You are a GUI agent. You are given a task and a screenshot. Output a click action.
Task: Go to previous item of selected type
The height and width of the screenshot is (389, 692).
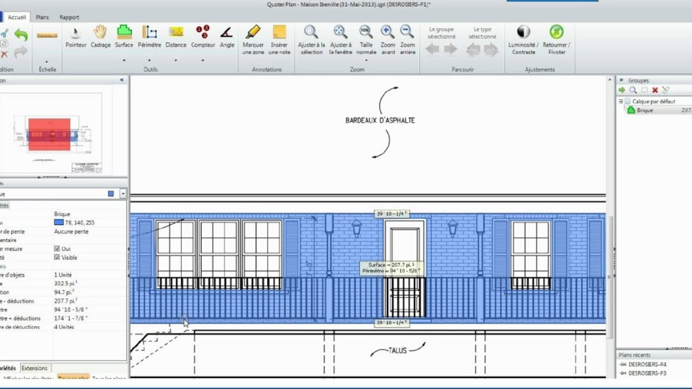pos(473,50)
